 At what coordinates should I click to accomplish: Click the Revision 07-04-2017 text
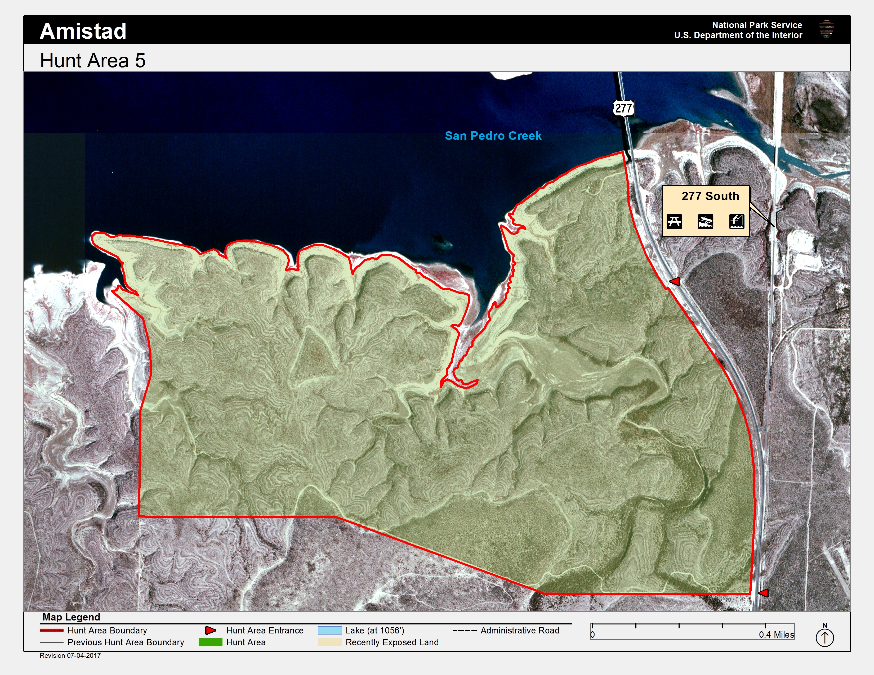pos(70,655)
